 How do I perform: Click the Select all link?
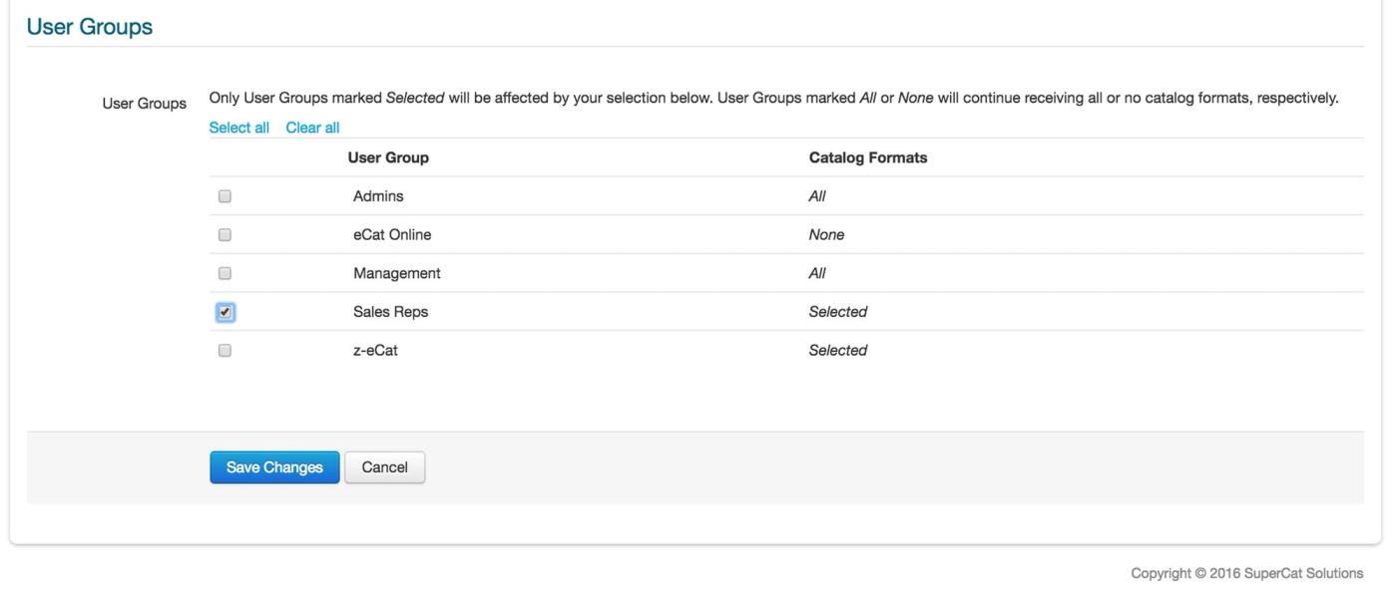(x=239, y=128)
